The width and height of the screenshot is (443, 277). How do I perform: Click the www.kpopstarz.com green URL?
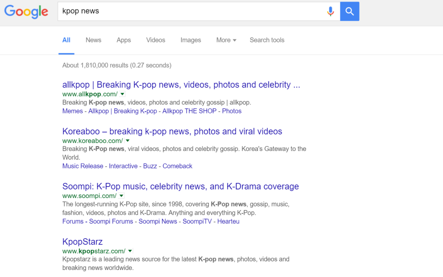click(94, 251)
